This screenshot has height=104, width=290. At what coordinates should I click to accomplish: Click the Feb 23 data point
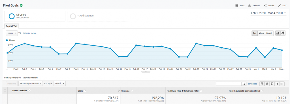tap(196, 43)
